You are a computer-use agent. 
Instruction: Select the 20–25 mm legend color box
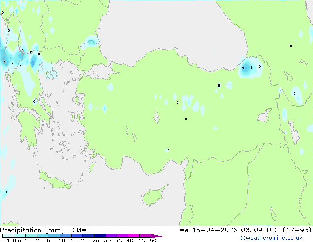[x=88, y=236]
